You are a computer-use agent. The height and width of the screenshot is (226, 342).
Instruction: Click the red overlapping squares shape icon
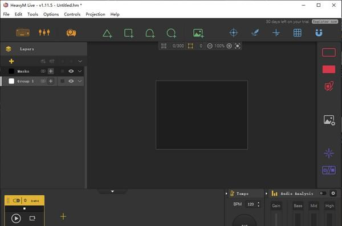(x=329, y=86)
